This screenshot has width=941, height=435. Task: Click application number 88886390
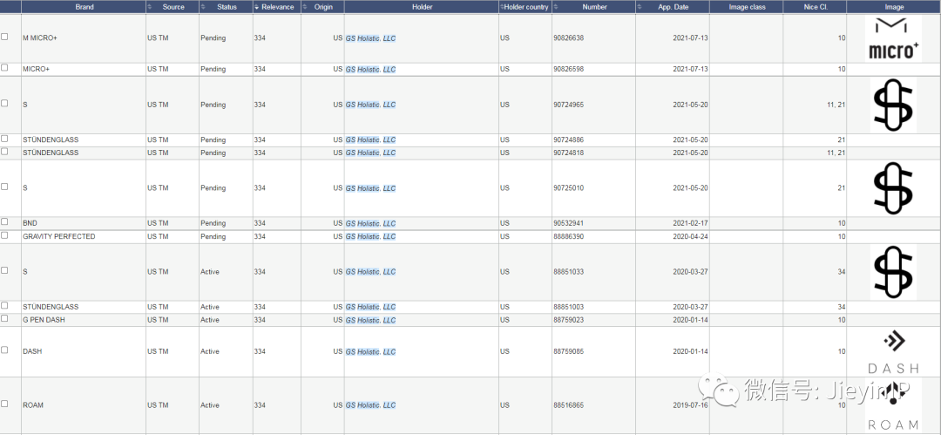pyautogui.click(x=568, y=236)
